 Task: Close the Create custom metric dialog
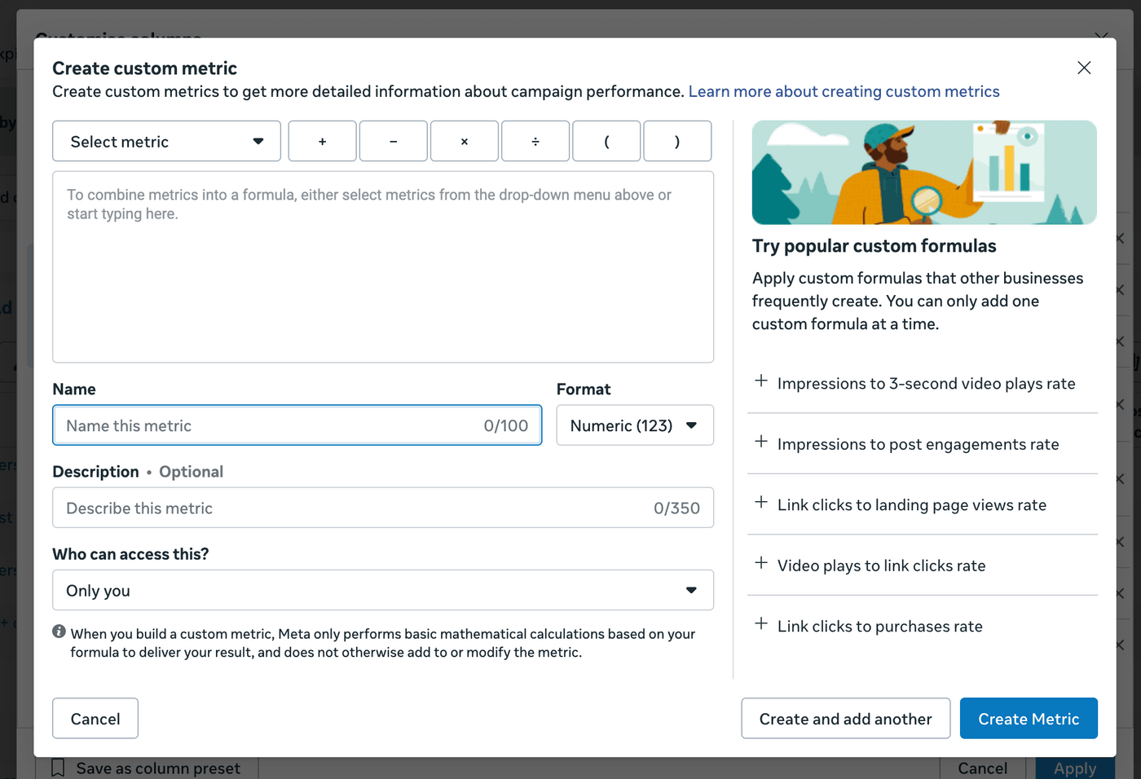1083,68
